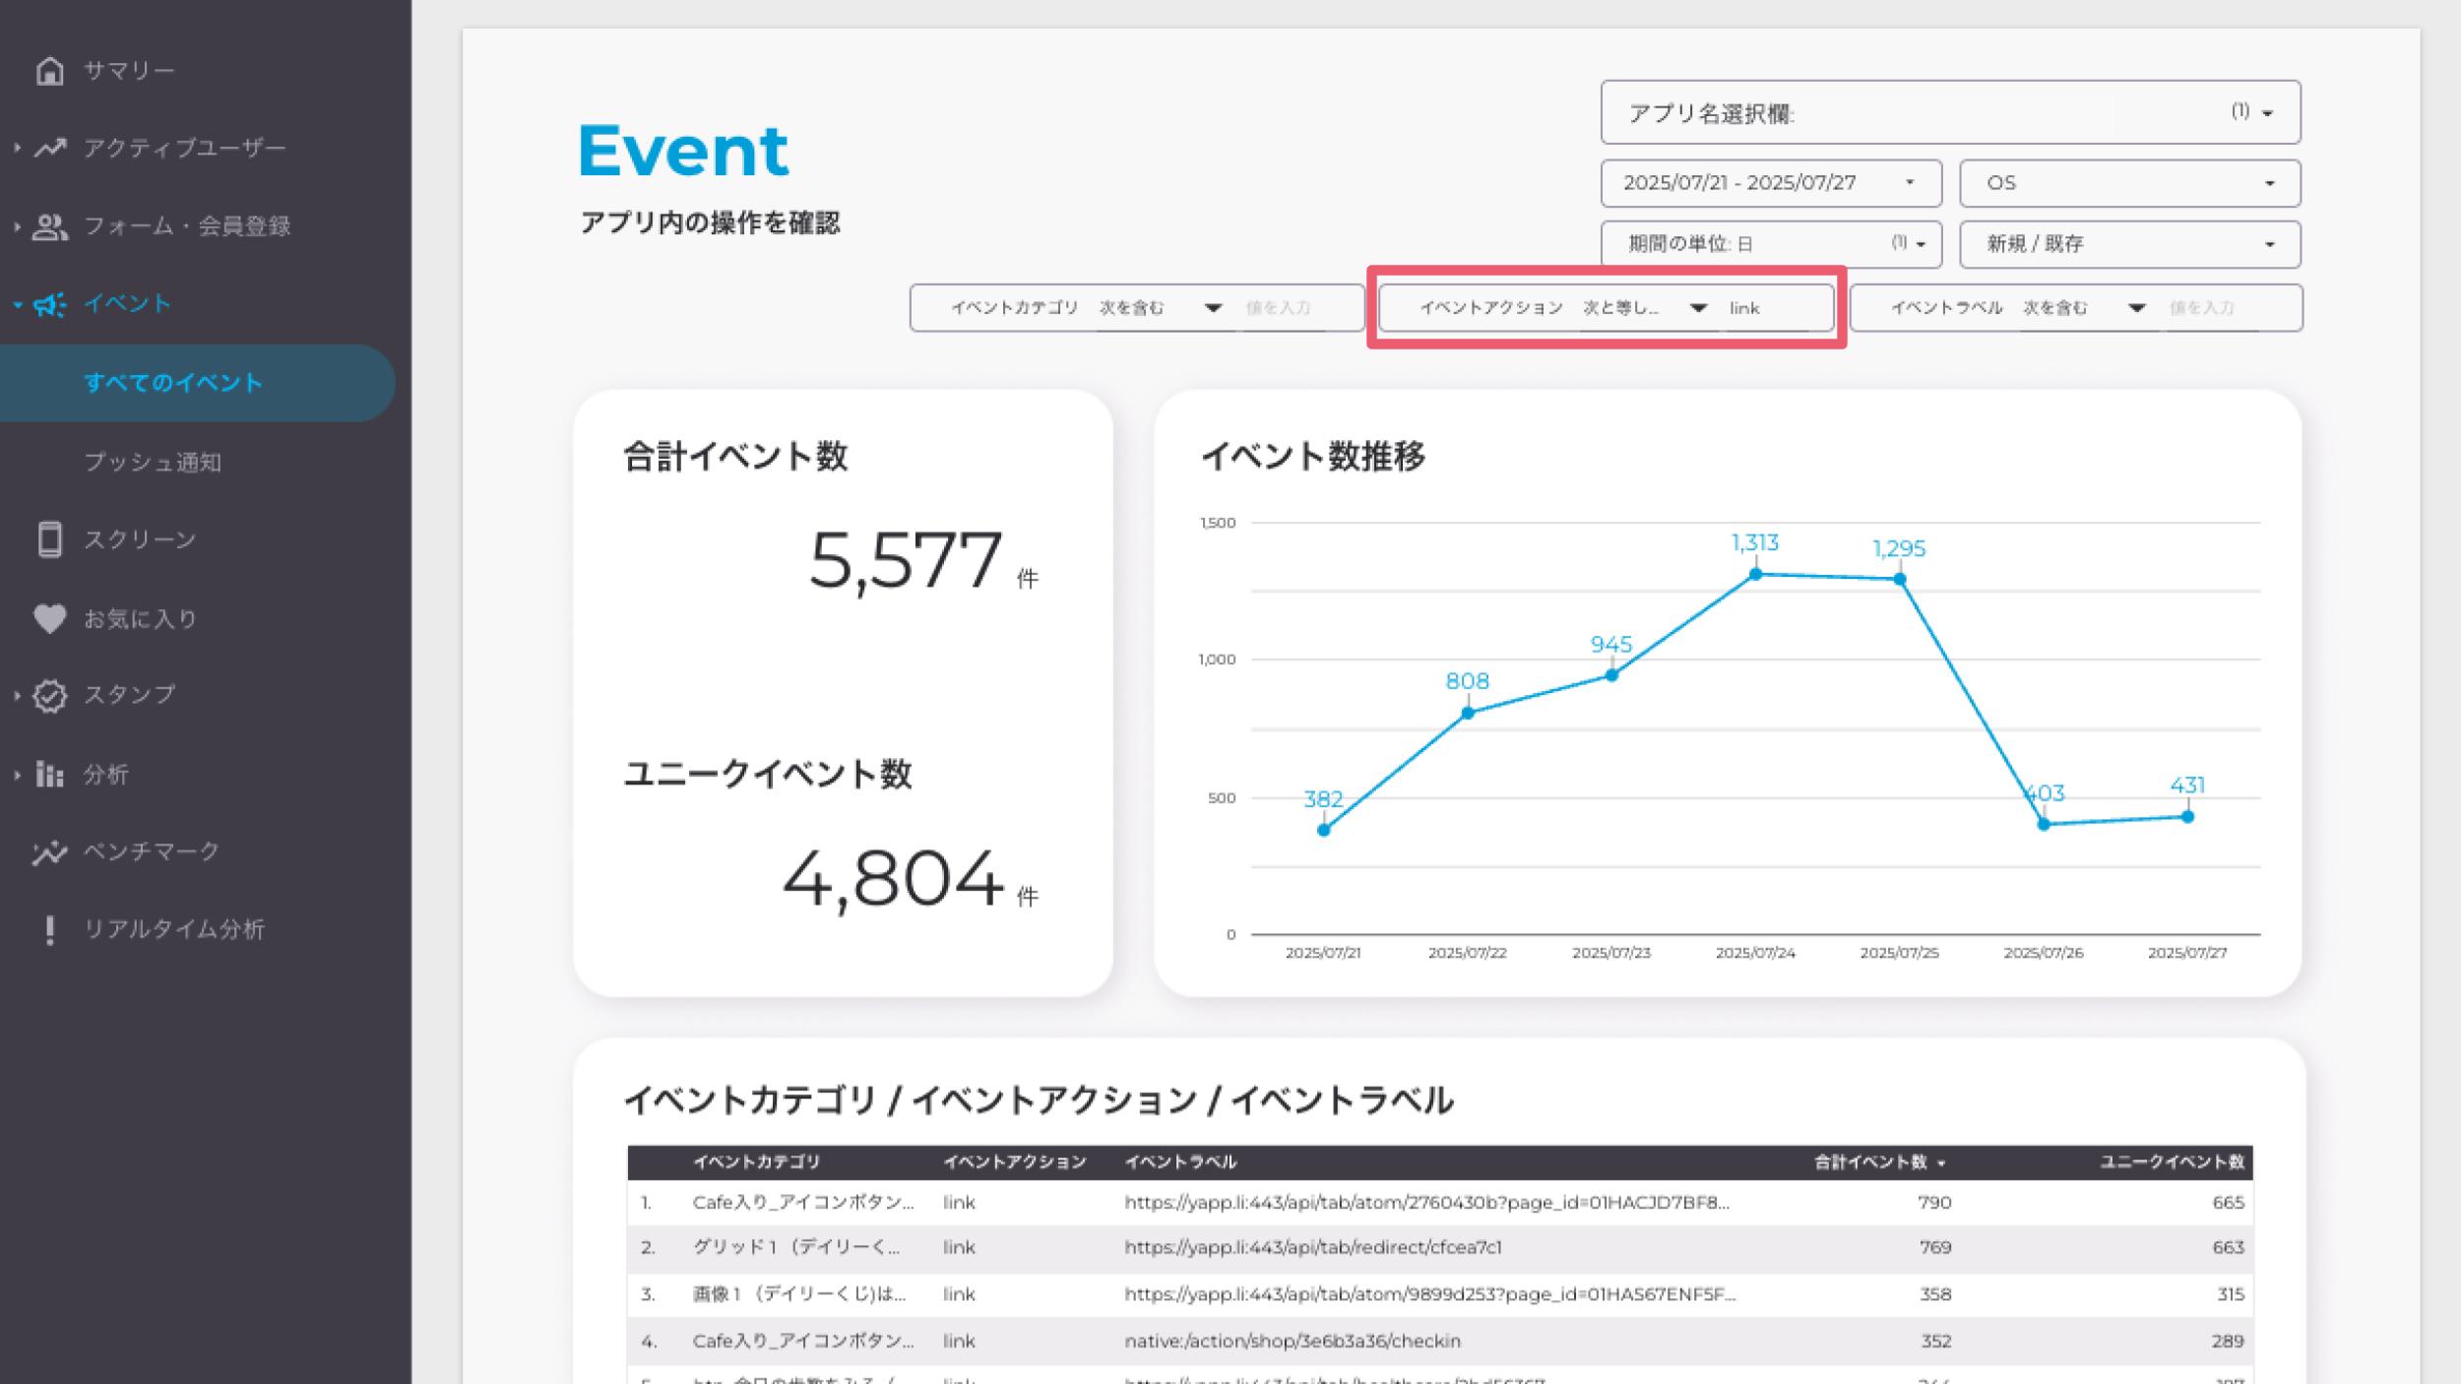Open スタンプ menu item
Viewport: 2461px width, 1384px height.
[x=129, y=695]
